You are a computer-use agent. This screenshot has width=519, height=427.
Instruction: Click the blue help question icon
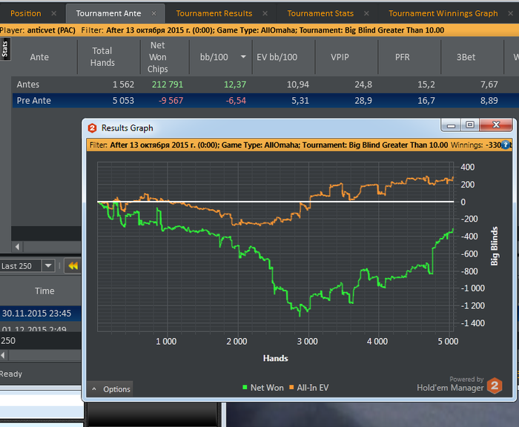click(506, 145)
